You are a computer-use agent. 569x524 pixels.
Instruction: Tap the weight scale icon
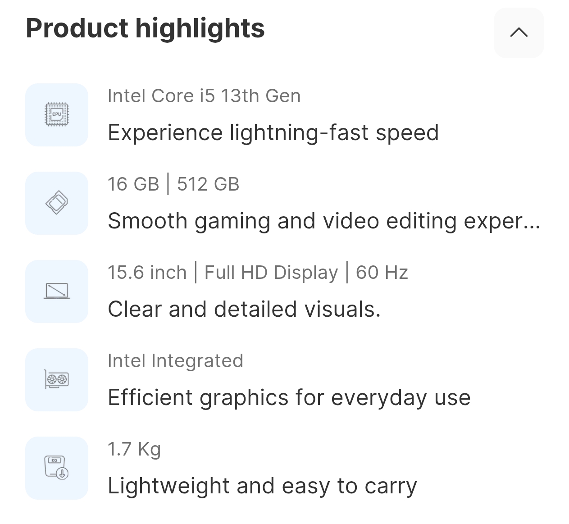point(57,468)
